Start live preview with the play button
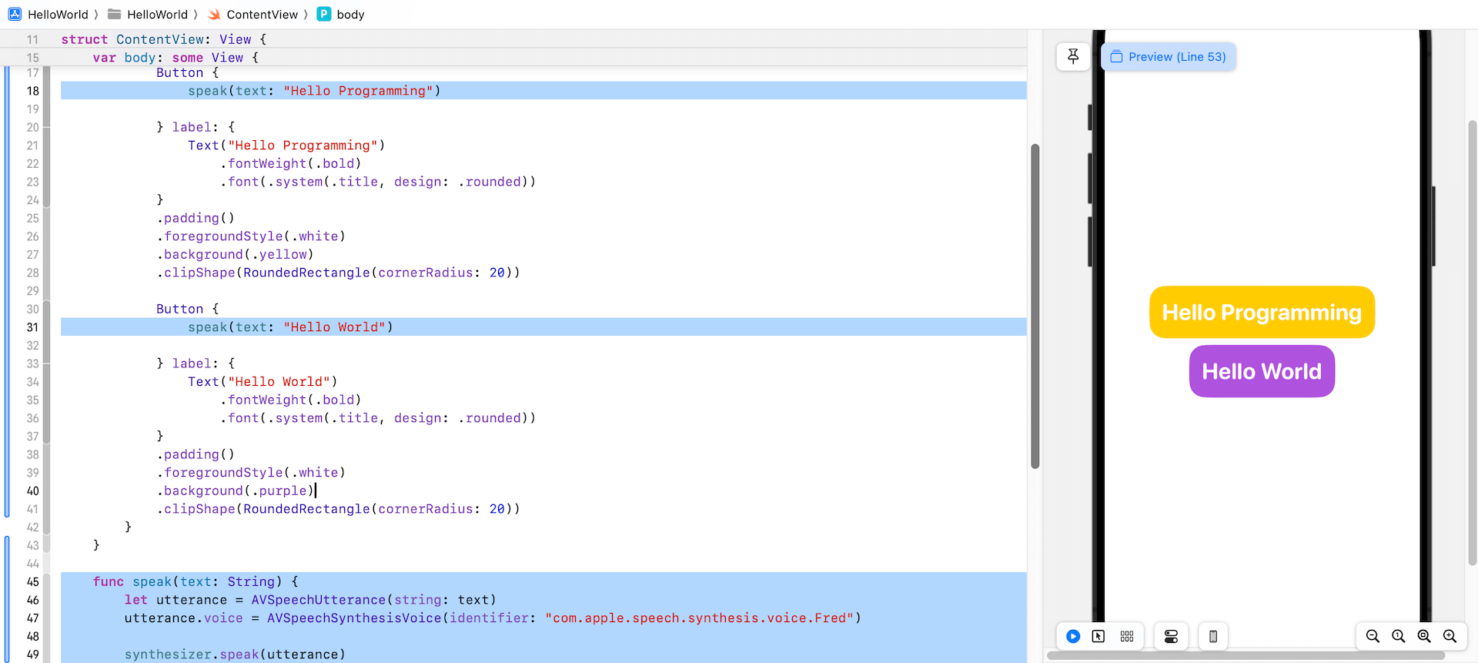 tap(1073, 636)
